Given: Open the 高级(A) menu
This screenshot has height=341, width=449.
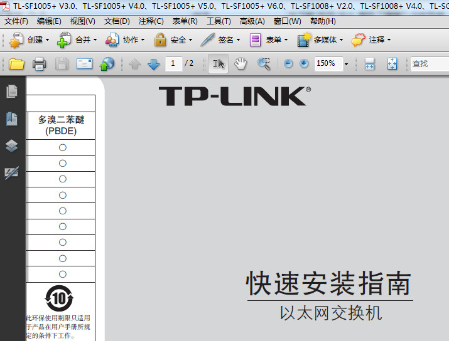Looking at the screenshot, I should click(252, 21).
